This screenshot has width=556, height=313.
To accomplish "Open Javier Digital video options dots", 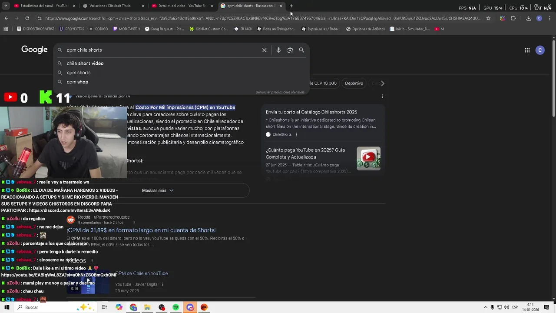I will [162, 284].
